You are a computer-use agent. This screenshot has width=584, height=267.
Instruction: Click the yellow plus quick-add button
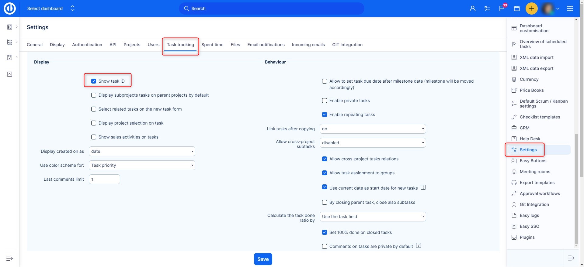(x=531, y=9)
